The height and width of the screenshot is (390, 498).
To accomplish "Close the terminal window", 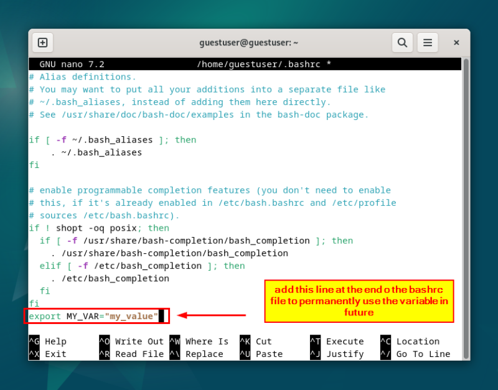I will pos(456,42).
